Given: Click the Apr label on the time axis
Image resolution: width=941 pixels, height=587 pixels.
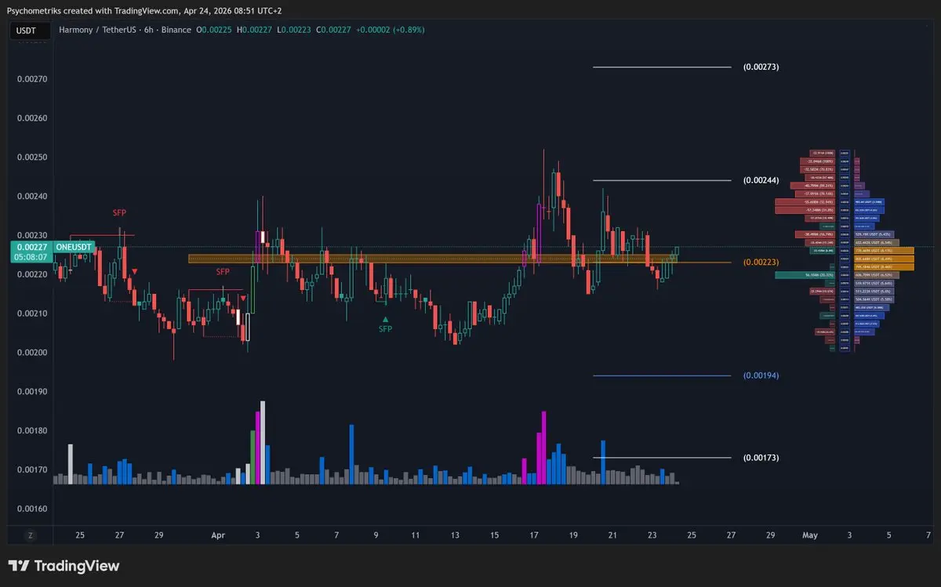Looking at the screenshot, I should click(218, 535).
